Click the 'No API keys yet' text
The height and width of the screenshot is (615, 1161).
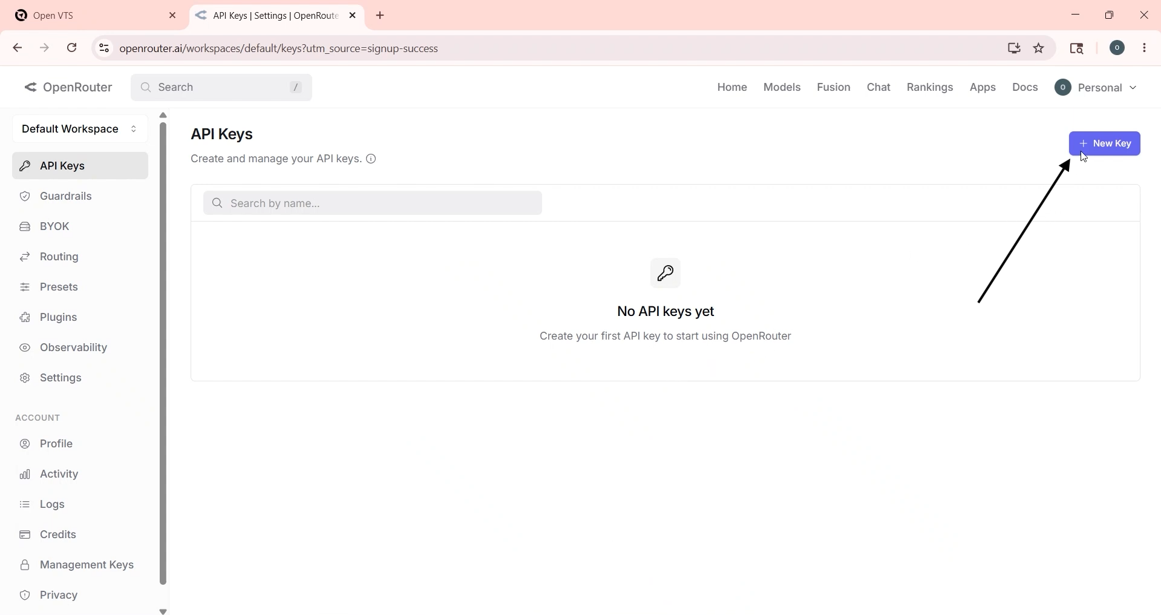[x=666, y=312]
